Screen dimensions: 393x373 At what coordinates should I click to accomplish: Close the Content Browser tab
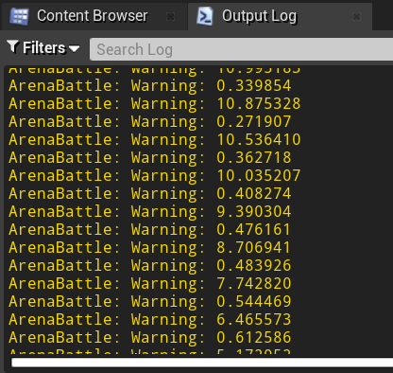(170, 16)
